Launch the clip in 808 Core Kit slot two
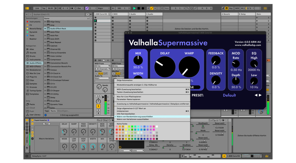Screen dimensions: 296x163 [x=95, y=21]
